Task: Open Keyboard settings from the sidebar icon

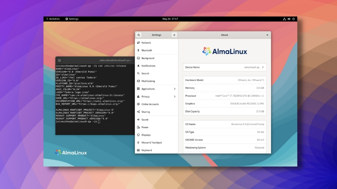Action: click(138, 150)
